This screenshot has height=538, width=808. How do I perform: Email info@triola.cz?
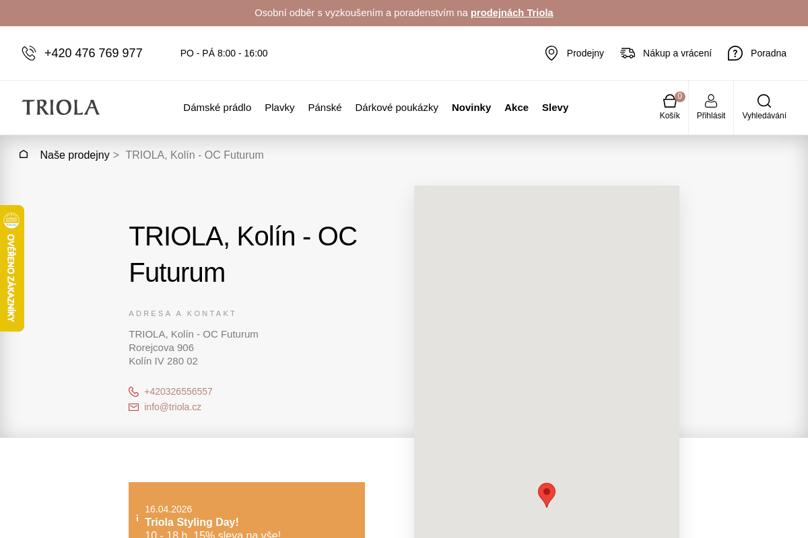(172, 407)
